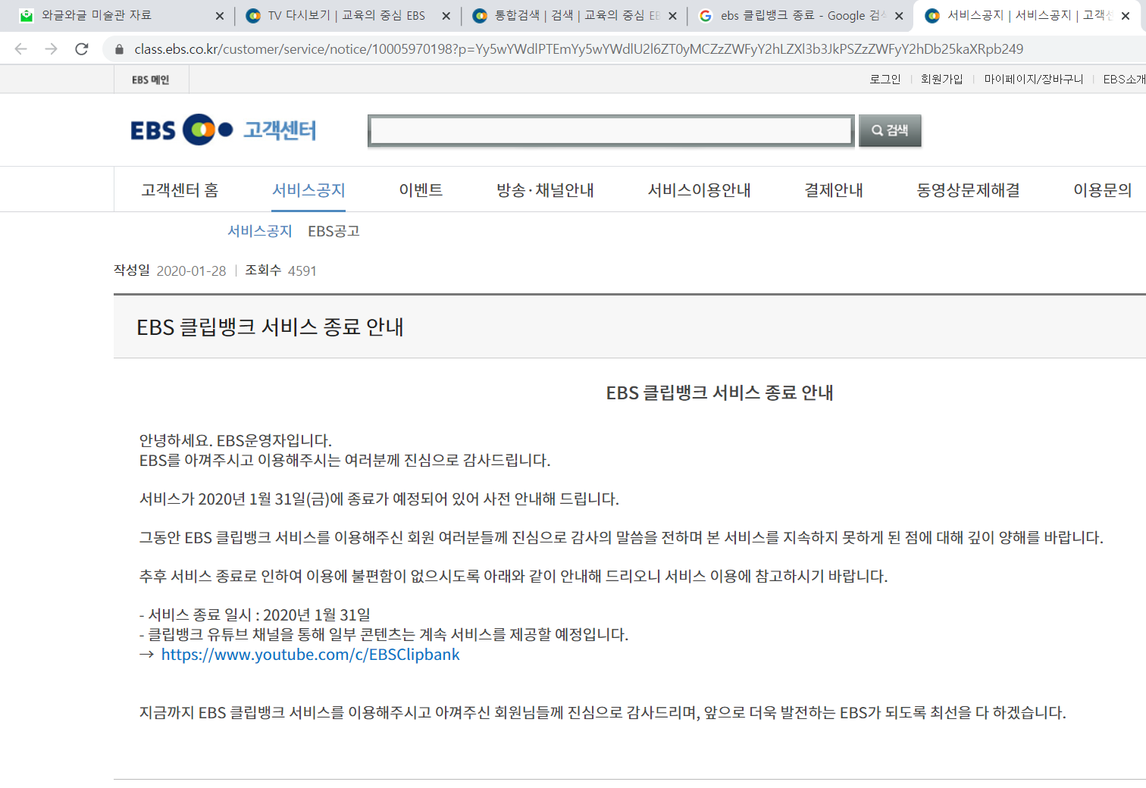The height and width of the screenshot is (788, 1146).
Task: Click the Google favicon on the ebs 클립뱅크 종료 tab
Action: click(706, 15)
